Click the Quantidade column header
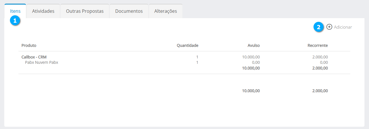The image size is (369, 129). 187,45
